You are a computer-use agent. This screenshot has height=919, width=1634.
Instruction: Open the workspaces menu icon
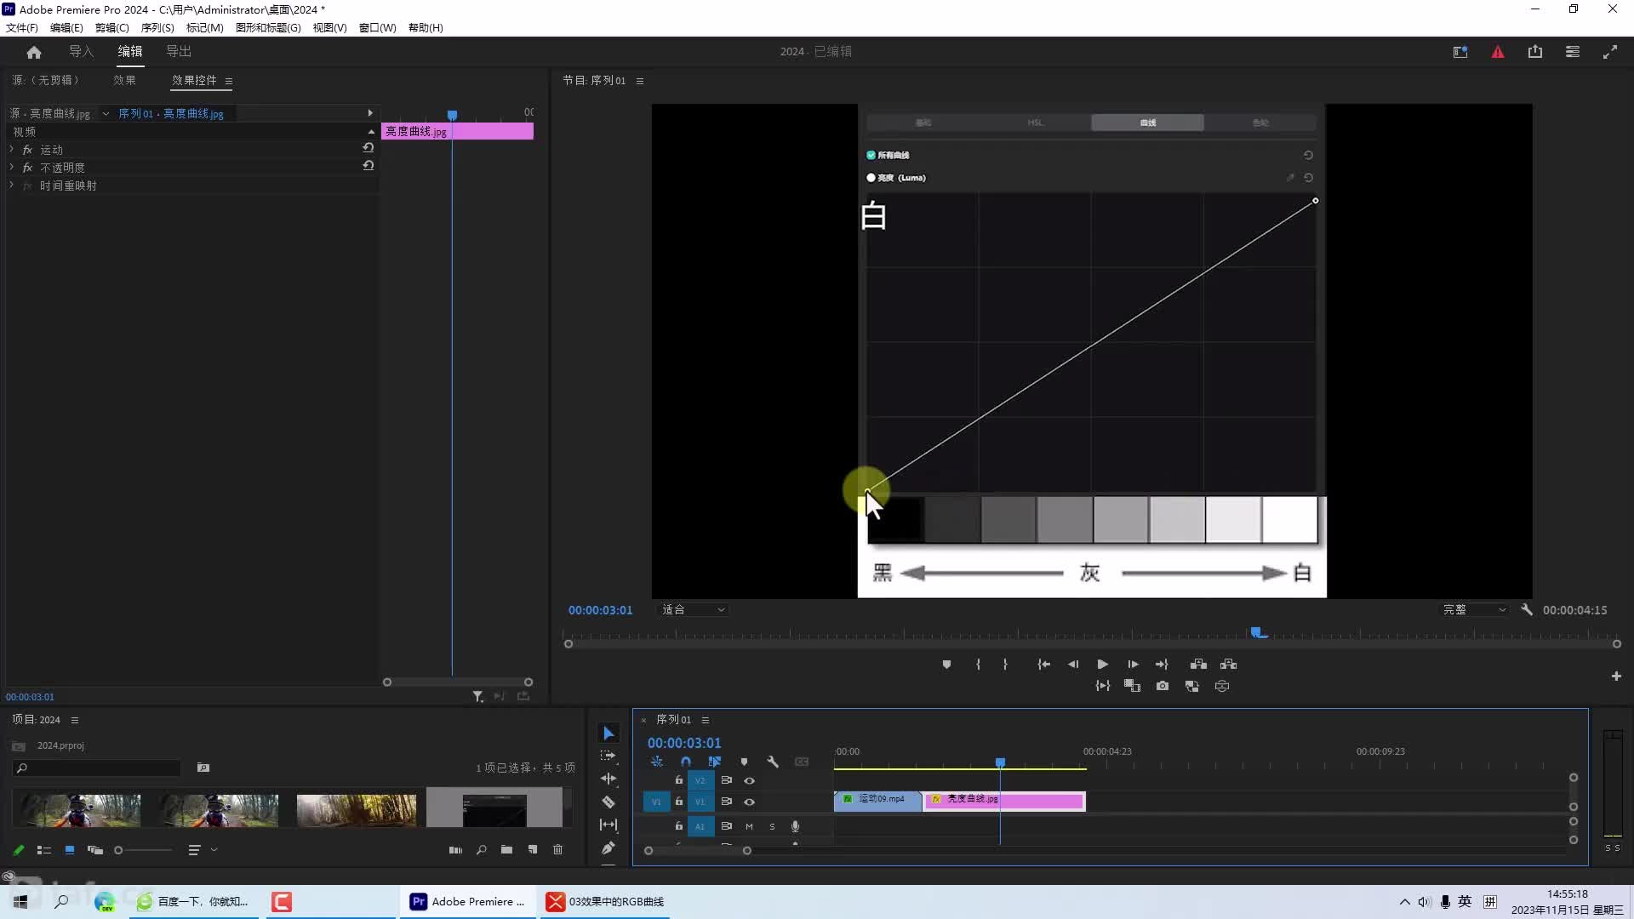click(x=1573, y=52)
